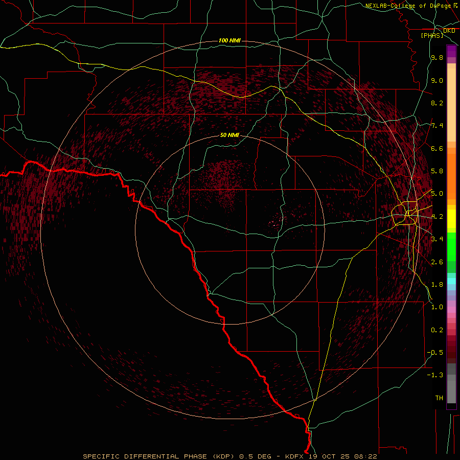Click the 9.0 value on the legend

click(x=437, y=80)
